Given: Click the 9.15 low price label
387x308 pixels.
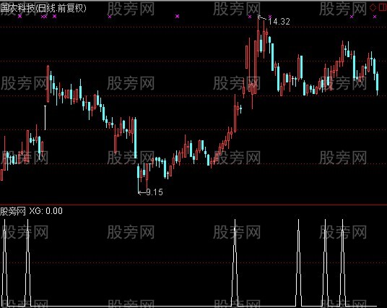Looking at the screenshot, I should click(x=155, y=192).
